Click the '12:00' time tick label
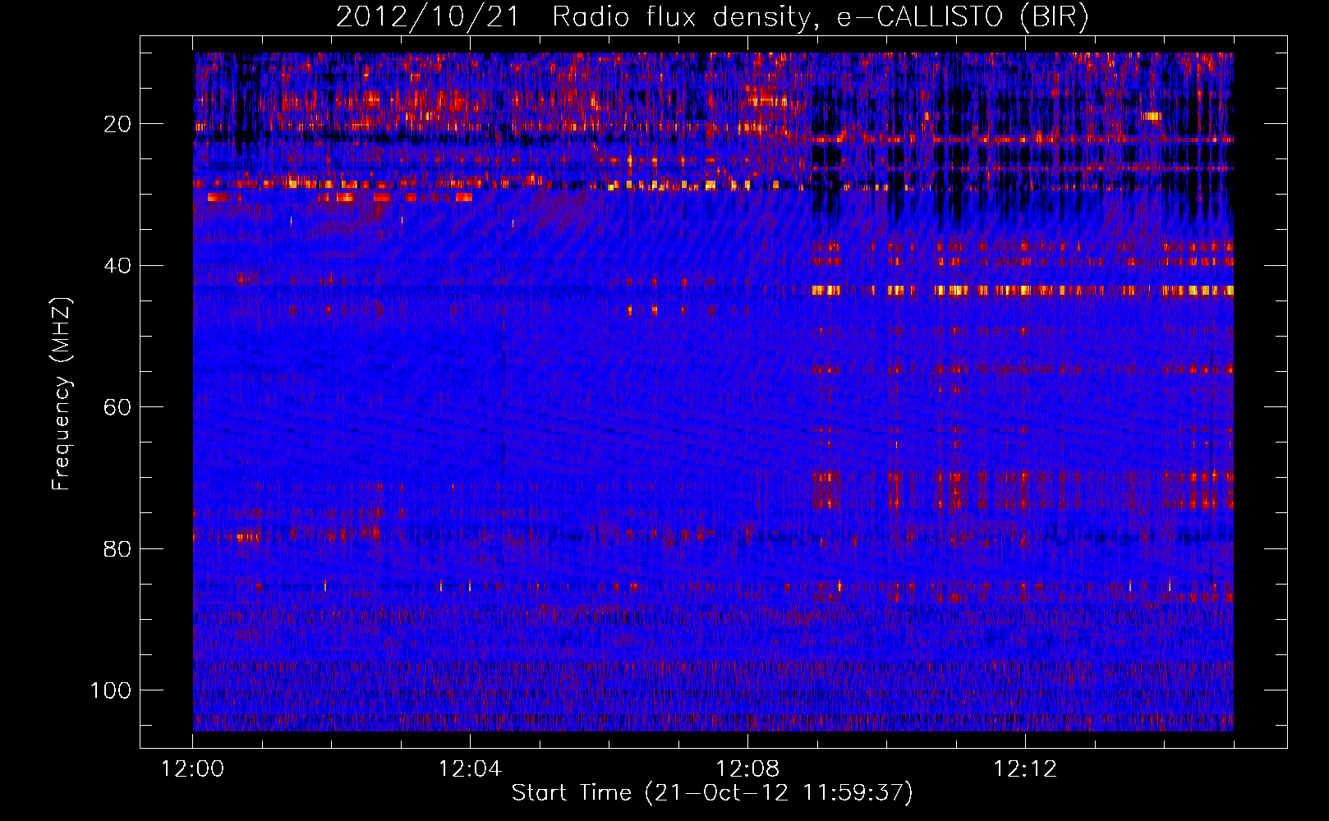The image size is (1329, 821). [x=192, y=769]
